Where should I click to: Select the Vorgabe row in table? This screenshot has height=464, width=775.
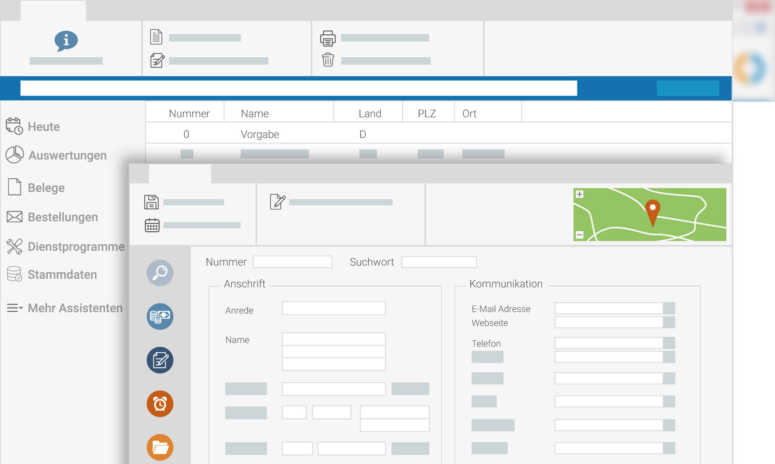(x=260, y=134)
